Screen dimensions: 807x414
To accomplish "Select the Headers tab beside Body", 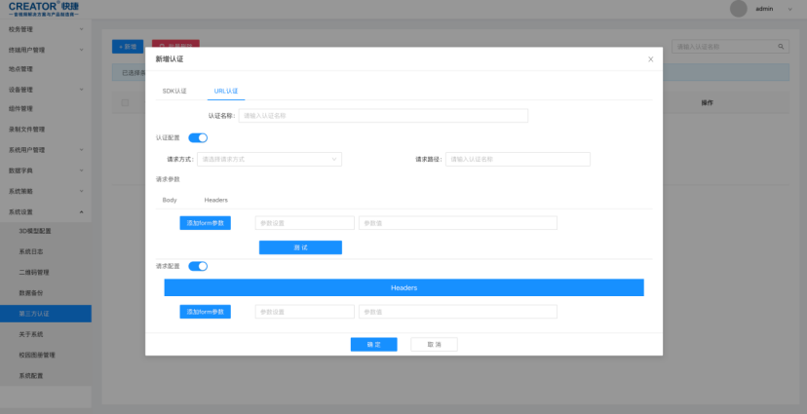I will coord(215,200).
